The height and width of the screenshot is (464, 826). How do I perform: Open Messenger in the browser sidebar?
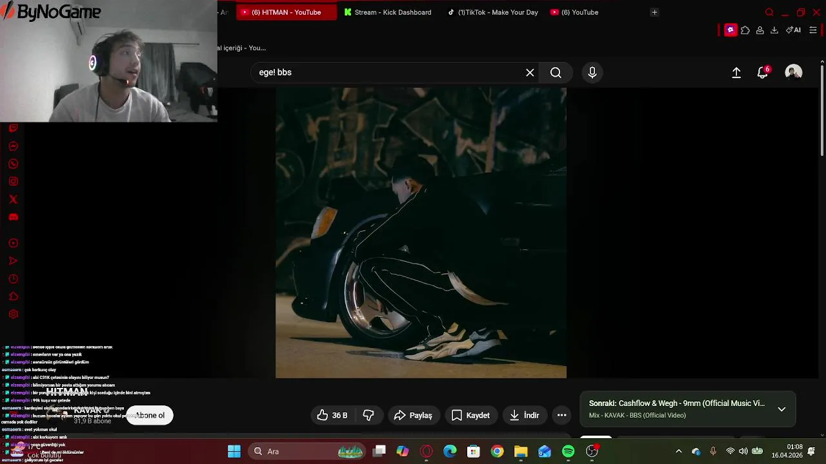(x=13, y=146)
